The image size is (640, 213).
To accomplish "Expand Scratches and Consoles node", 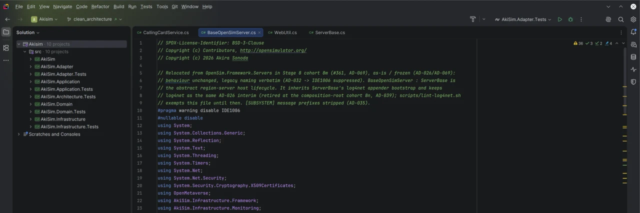I will (19, 134).
